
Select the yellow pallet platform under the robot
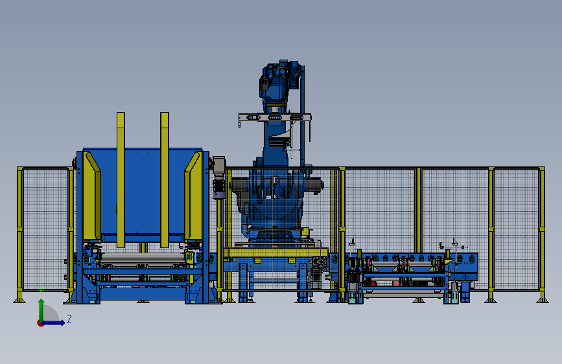(x=275, y=252)
